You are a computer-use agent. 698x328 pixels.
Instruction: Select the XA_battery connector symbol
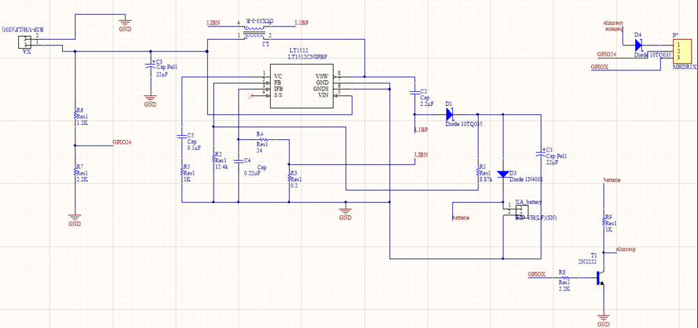tap(517, 210)
